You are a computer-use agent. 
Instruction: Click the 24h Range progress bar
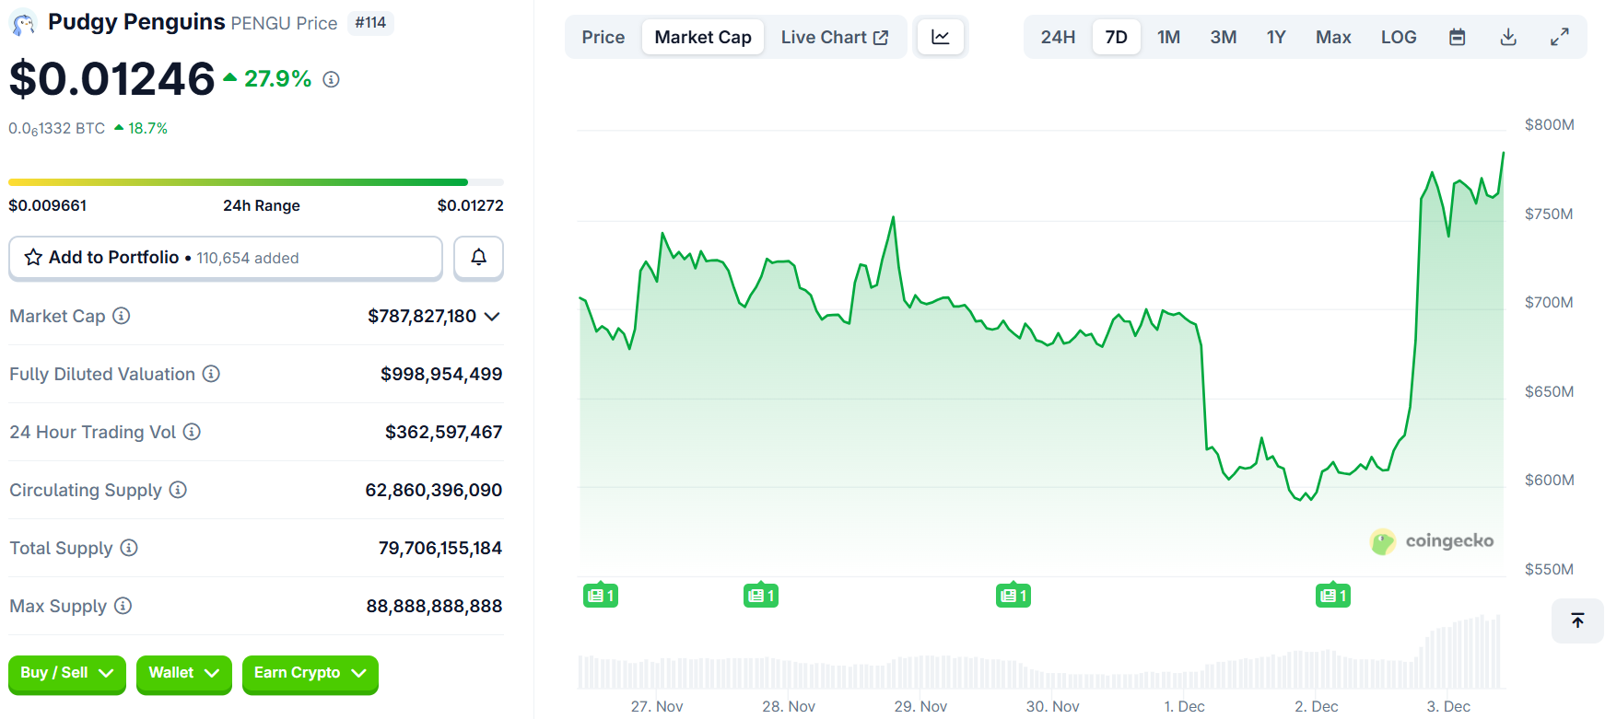click(x=255, y=182)
